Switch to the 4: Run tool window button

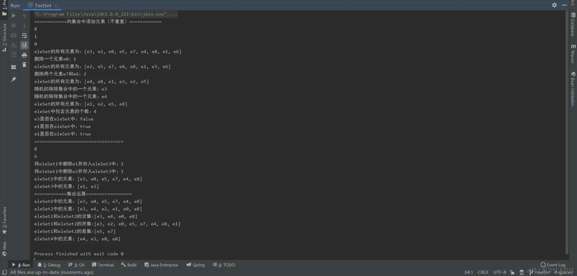21,265
